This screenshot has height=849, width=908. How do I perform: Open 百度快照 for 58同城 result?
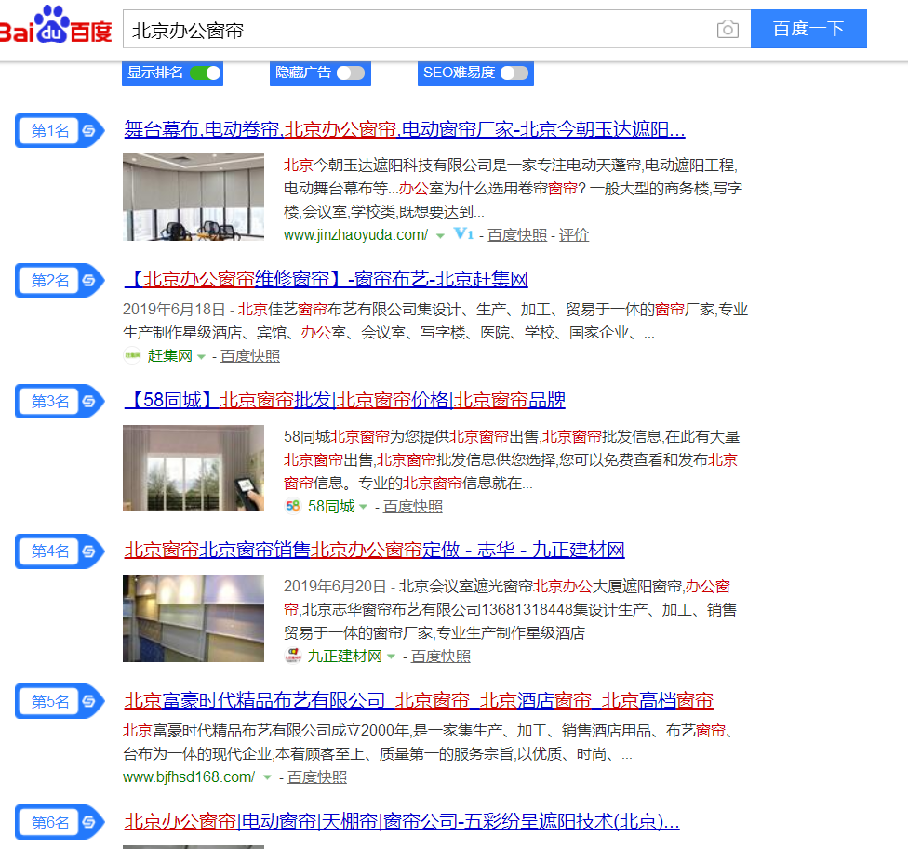pos(412,507)
